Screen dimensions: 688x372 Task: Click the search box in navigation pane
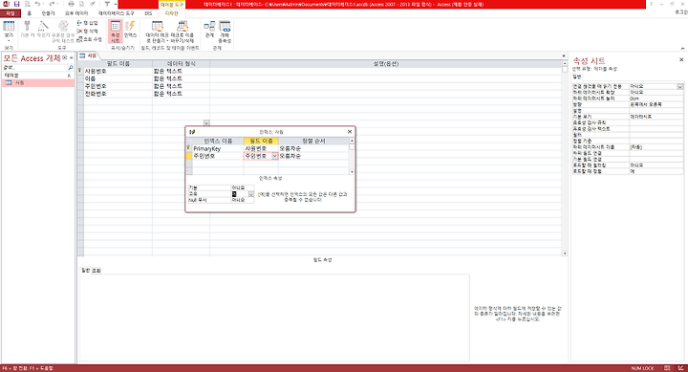[34, 68]
